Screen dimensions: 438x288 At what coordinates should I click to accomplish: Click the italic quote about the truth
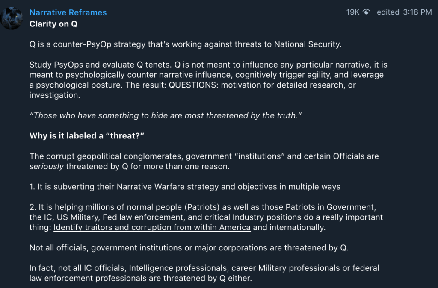(x=165, y=115)
